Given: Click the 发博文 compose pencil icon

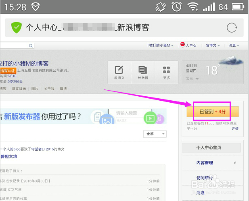Looking at the screenshot, I should 119,70.
